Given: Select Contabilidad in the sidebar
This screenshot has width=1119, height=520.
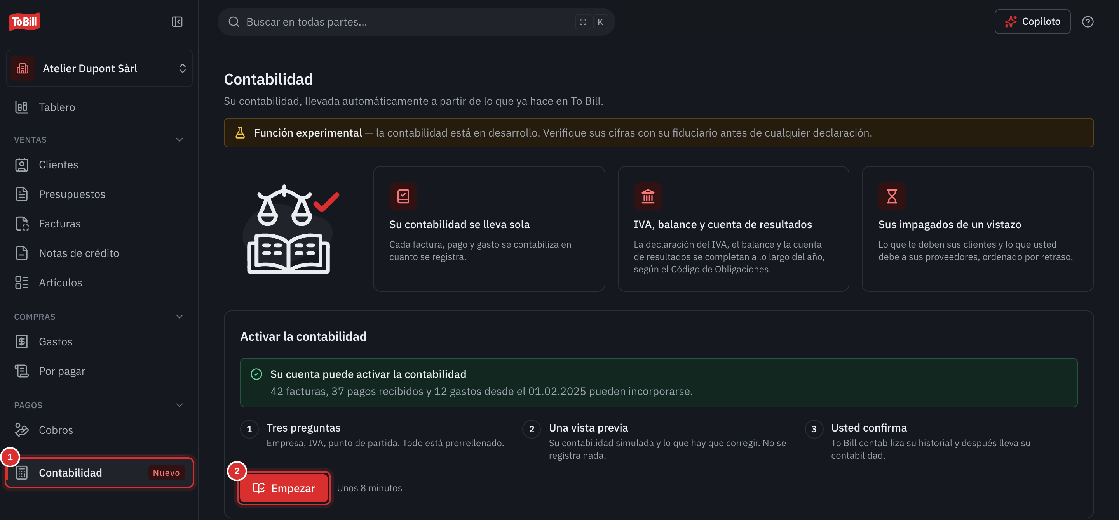Looking at the screenshot, I should point(99,473).
